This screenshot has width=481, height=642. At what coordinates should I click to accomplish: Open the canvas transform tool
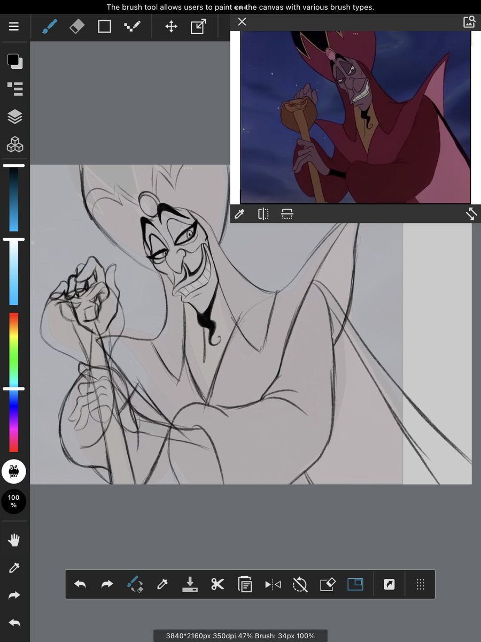[198, 26]
